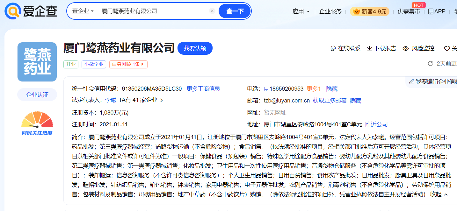Click the 鹭燕药业 company logo thumbnail

[x=37, y=62]
